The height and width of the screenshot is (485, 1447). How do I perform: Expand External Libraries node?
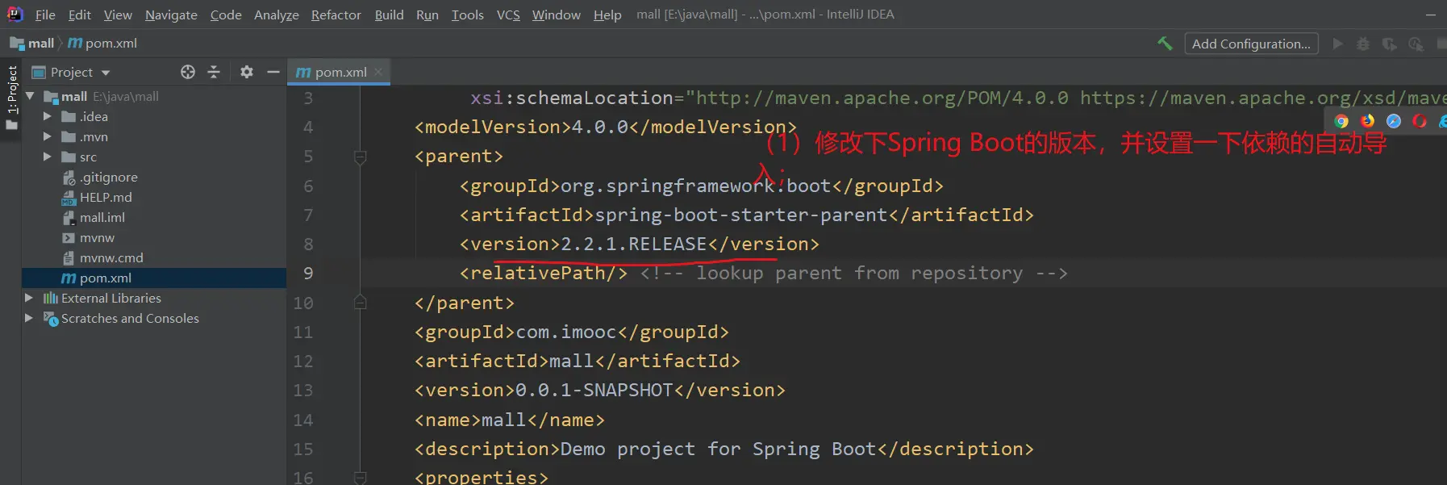(x=29, y=298)
